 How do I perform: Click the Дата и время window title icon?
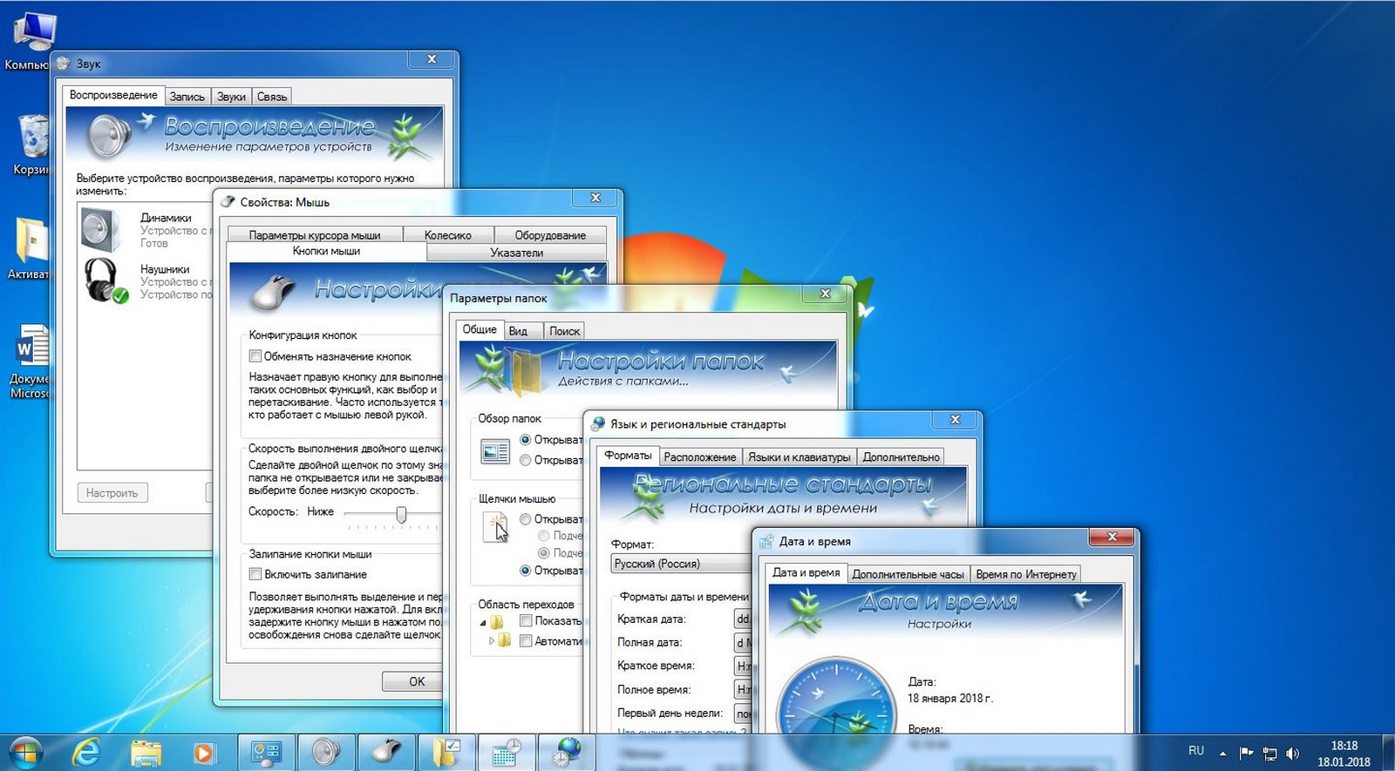(x=766, y=541)
